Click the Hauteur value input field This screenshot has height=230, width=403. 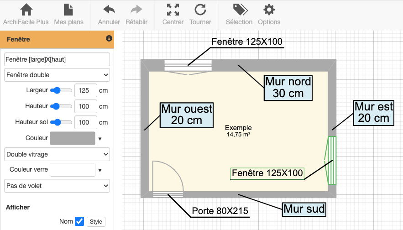85,106
